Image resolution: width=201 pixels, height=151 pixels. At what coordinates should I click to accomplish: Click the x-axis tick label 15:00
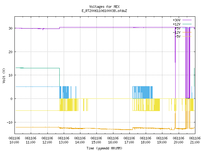(96, 142)
